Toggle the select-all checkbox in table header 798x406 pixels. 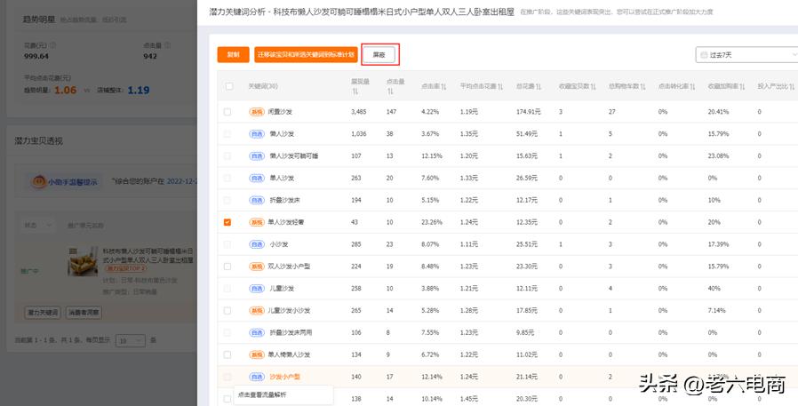click(x=229, y=86)
